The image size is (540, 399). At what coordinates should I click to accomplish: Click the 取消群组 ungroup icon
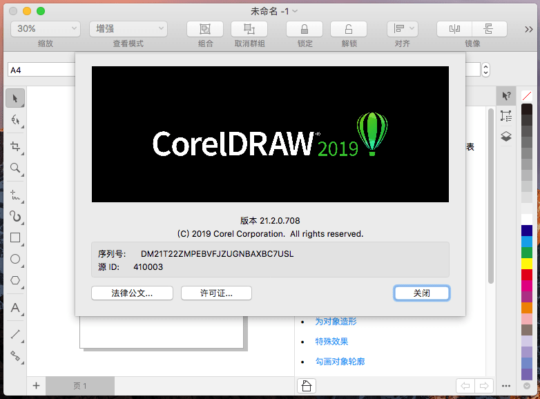249,29
